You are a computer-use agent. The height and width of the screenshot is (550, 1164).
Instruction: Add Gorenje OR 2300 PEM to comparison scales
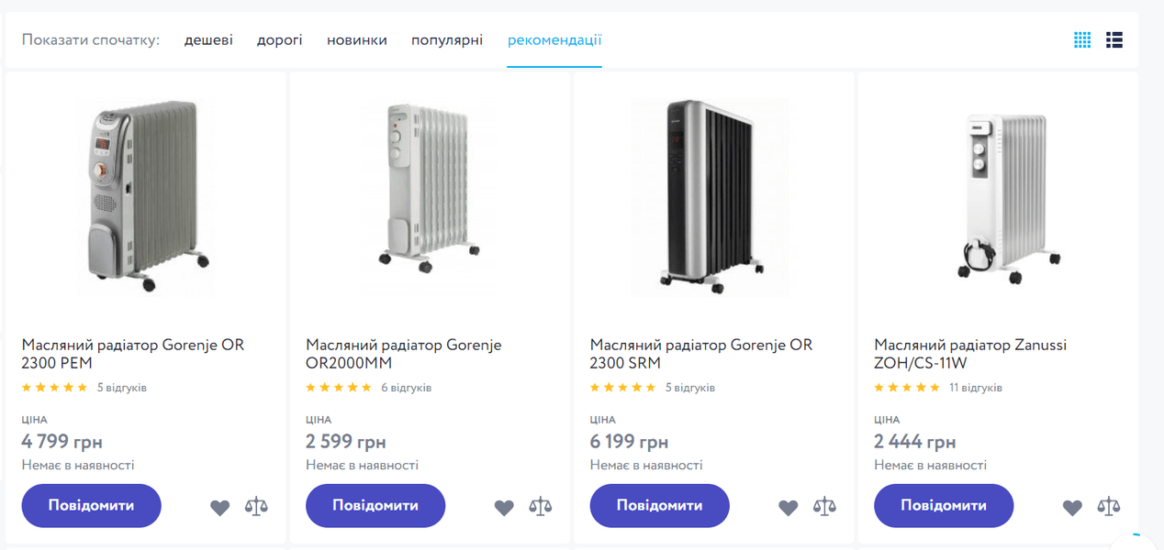[x=256, y=506]
